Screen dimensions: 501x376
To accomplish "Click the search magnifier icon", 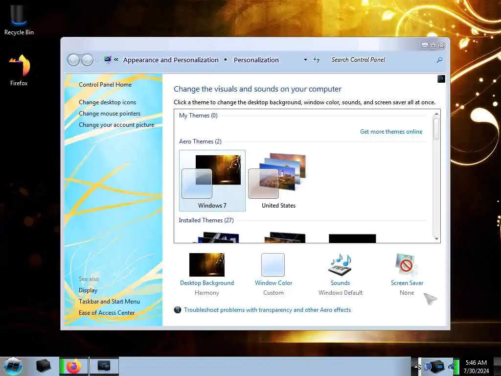I will tap(440, 60).
